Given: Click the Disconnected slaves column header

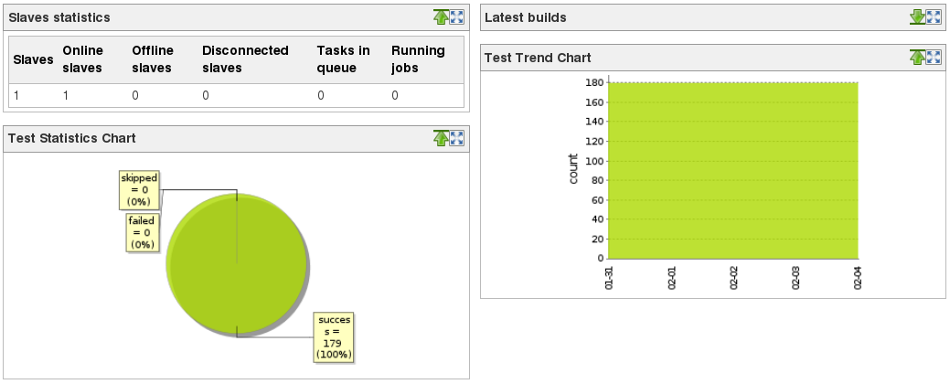Looking at the screenshot, I should tap(245, 59).
